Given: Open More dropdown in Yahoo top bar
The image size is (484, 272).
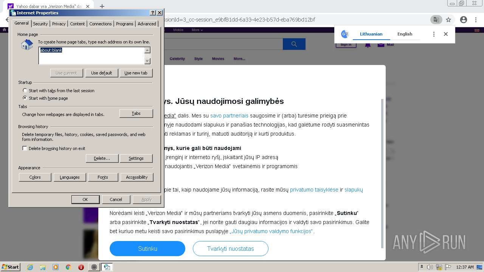Looking at the screenshot, I should pos(197,30).
